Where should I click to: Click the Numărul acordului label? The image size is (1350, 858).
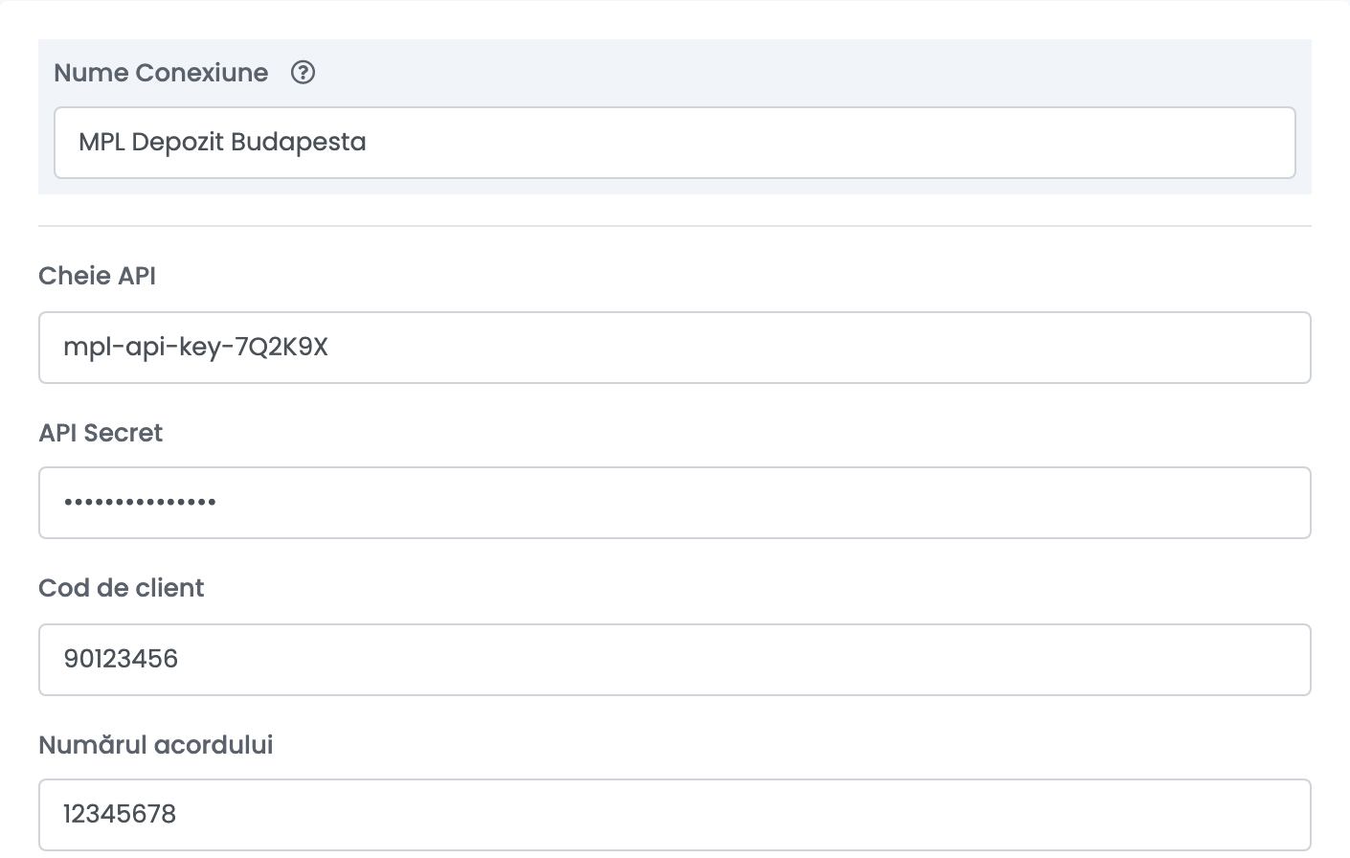pos(156,745)
